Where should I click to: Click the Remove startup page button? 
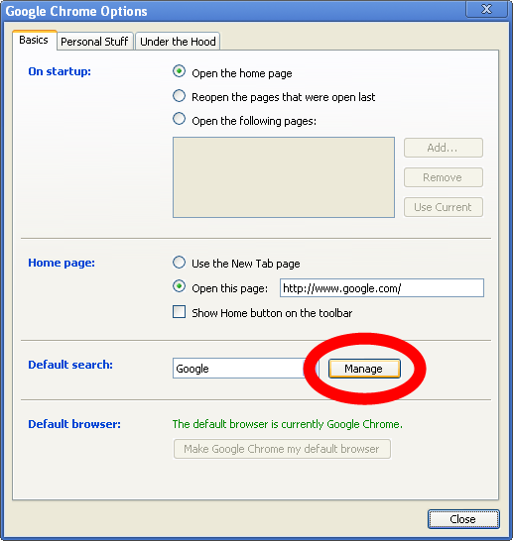coord(444,177)
